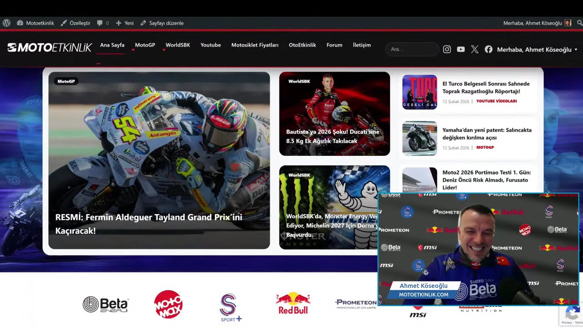
Task: Open the X social icon
Action: coord(475,49)
